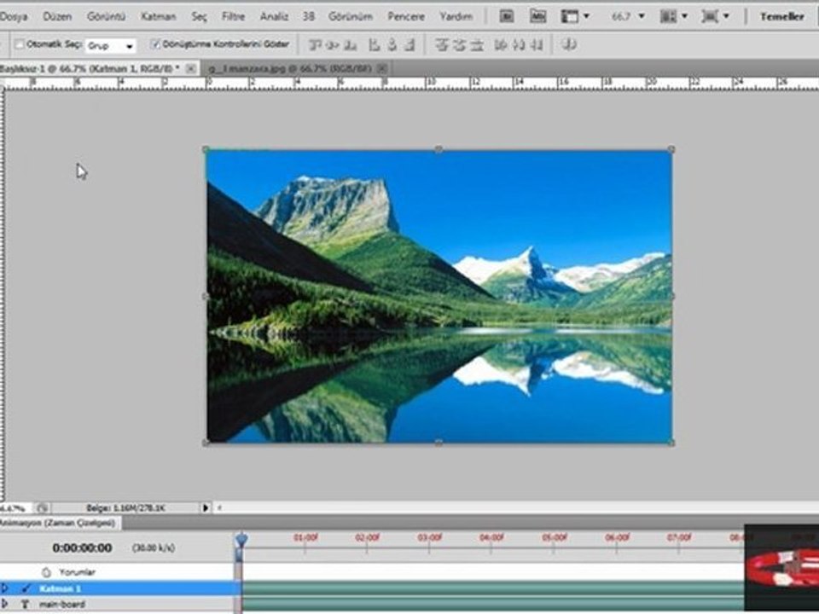This screenshot has height=614, width=819.
Task: Click the 01:00f timeline marker
Action: click(305, 537)
